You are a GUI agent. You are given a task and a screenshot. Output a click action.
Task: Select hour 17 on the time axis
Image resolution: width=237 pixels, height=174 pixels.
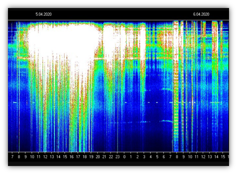tap(78, 157)
